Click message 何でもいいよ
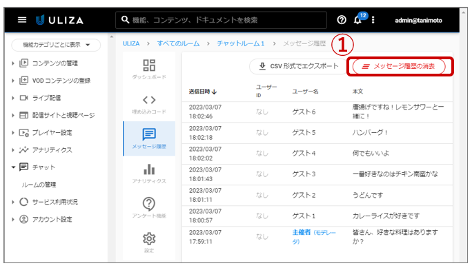Screen dimensions: 472x270 (371, 154)
